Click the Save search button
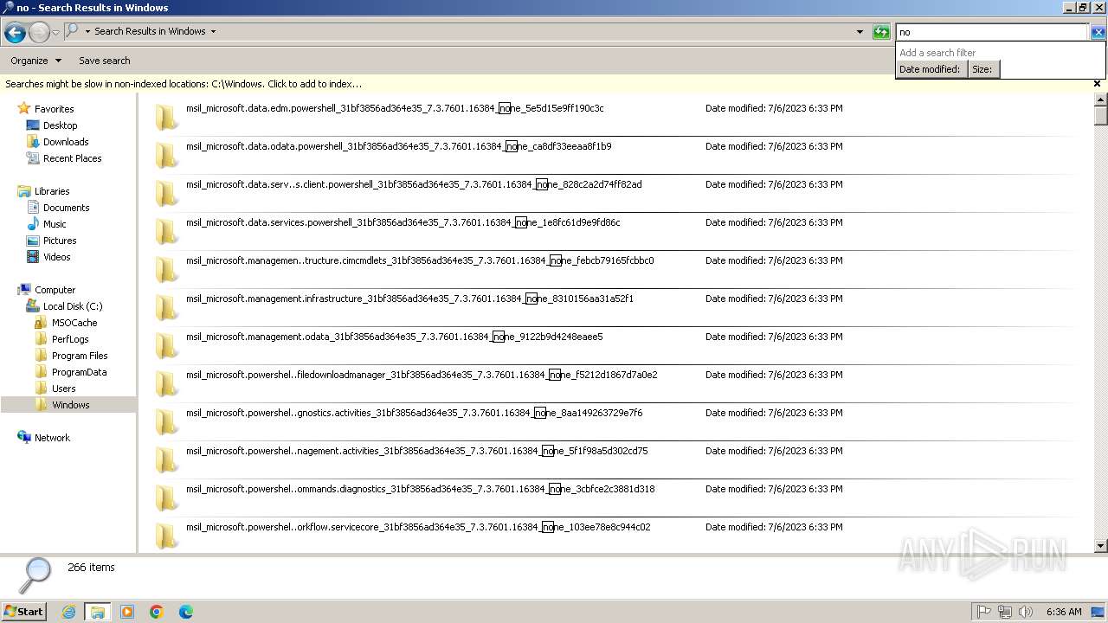 (x=105, y=61)
